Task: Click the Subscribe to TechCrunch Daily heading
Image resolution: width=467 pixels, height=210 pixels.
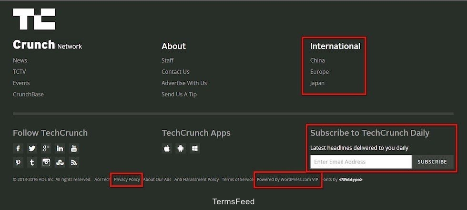Action: click(370, 133)
